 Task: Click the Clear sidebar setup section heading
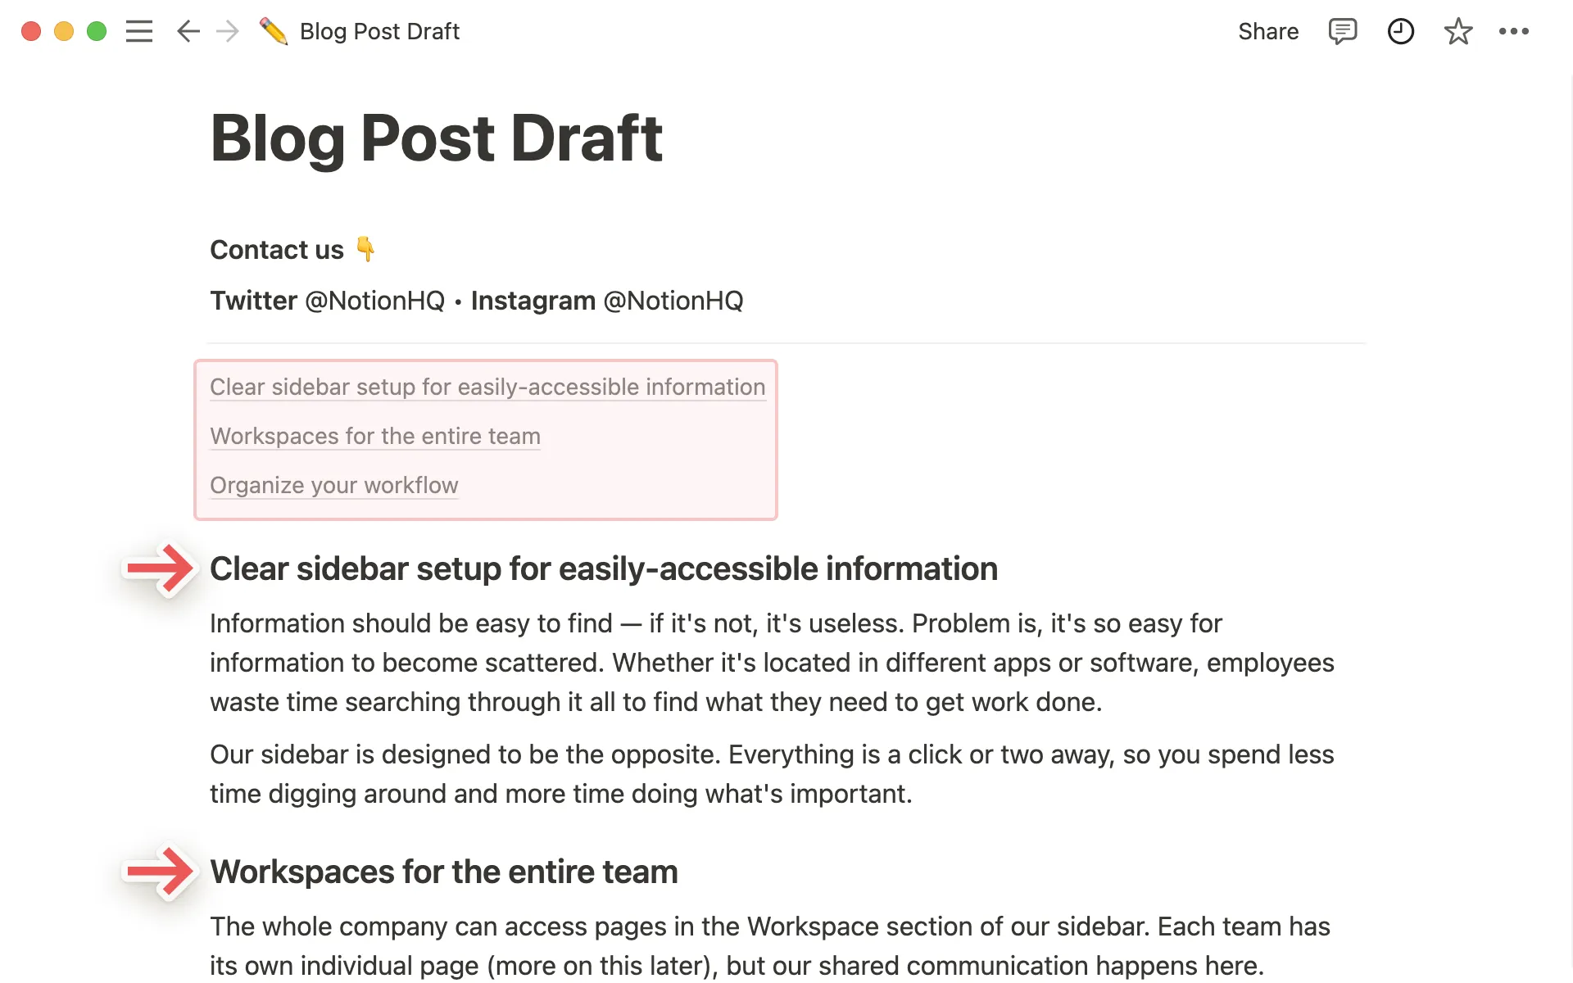click(x=604, y=569)
